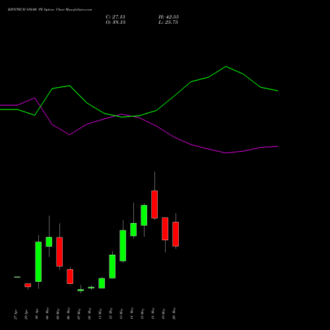
Task: Click the 29 Apr date label
Action: [26, 314]
